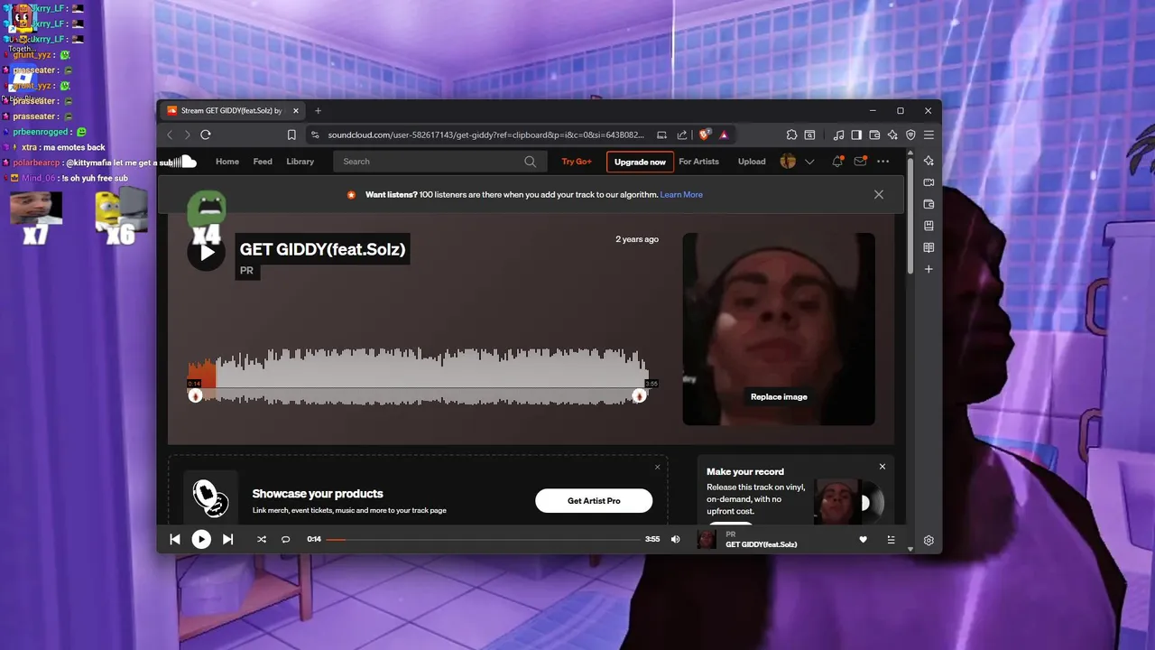Close the Showcase your products card
The height and width of the screenshot is (650, 1155).
point(658,467)
